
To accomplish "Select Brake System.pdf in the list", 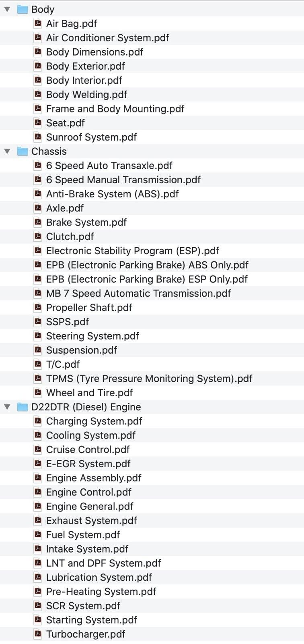I will pyautogui.click(x=86, y=222).
